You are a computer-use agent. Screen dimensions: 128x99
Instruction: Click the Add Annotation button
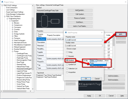click(114, 76)
